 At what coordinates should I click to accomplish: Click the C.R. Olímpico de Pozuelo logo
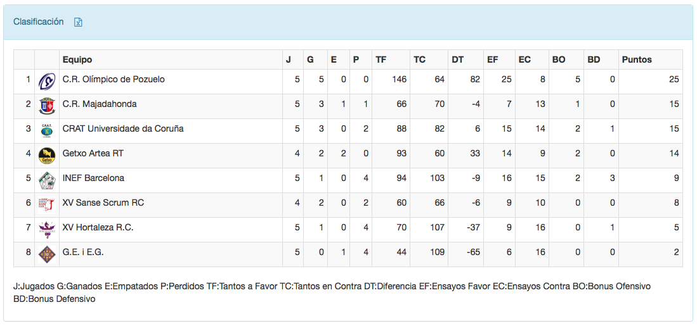(x=47, y=82)
